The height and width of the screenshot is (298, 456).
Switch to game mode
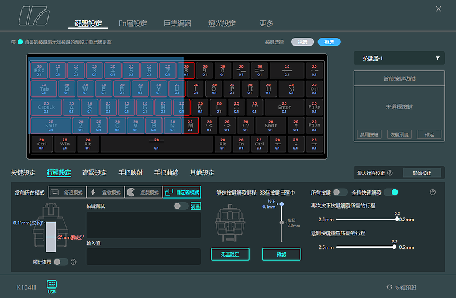[x=143, y=192]
